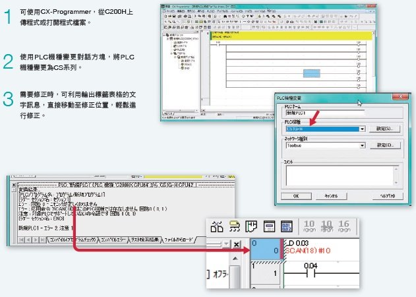Click the comment box scroll-up arrow
416x297 pixels.
[396, 169]
